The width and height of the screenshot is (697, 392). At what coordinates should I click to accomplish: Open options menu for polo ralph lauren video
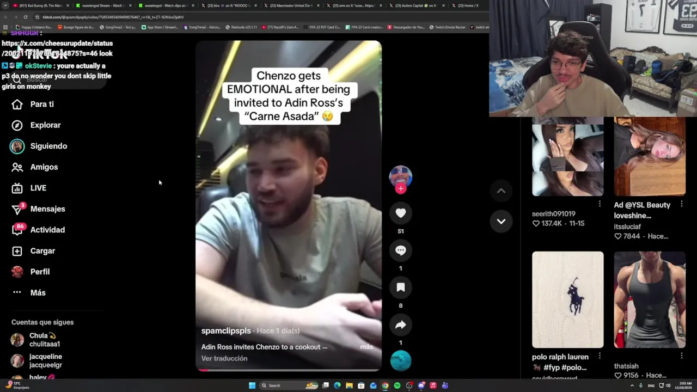tap(600, 356)
